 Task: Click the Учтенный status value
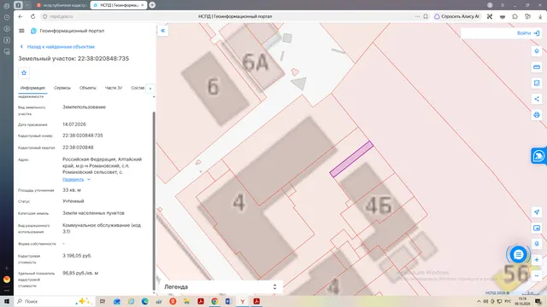[x=74, y=201]
